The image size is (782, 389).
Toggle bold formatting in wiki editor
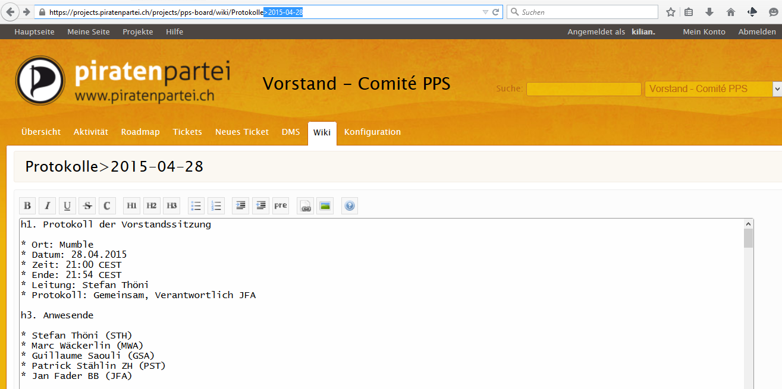pos(27,206)
